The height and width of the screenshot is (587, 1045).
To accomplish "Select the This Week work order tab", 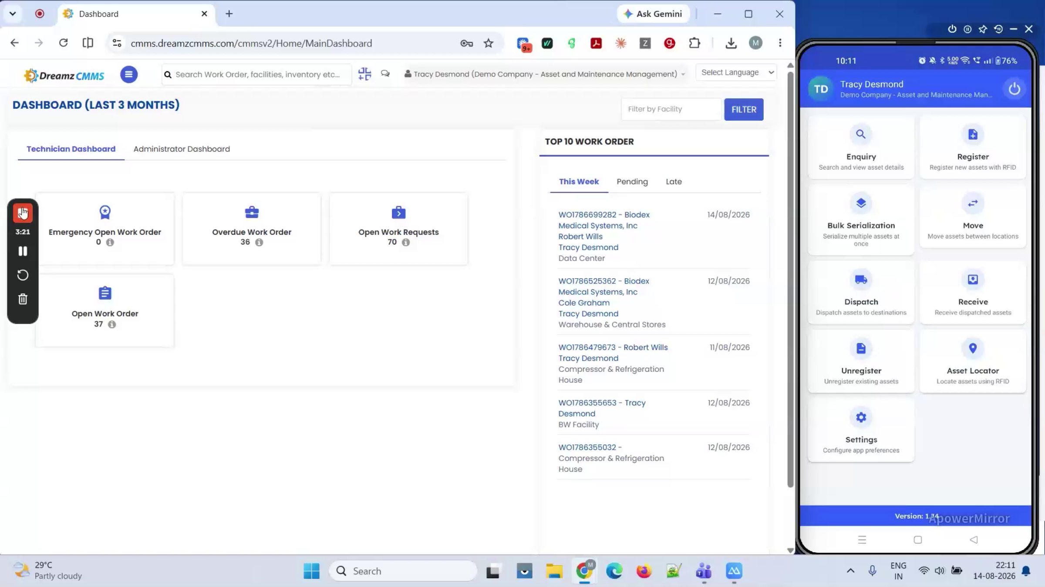I will (579, 182).
